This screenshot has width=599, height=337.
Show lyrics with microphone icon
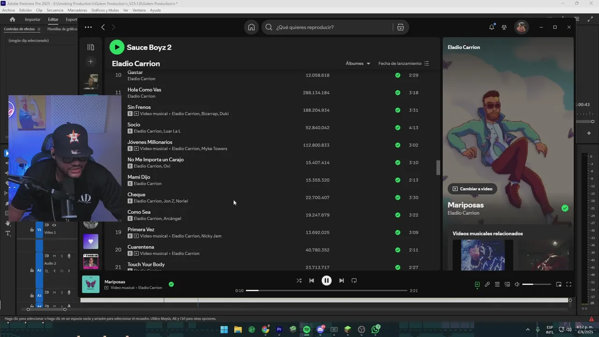tap(487, 284)
